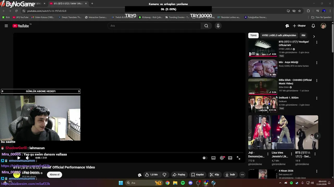The image size is (334, 187).
Task: Open Discord from taskbar
Action: [x=190, y=183]
